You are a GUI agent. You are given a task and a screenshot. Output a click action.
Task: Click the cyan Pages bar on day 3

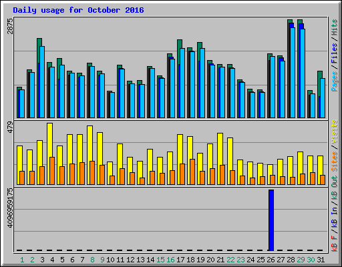coord(42,82)
